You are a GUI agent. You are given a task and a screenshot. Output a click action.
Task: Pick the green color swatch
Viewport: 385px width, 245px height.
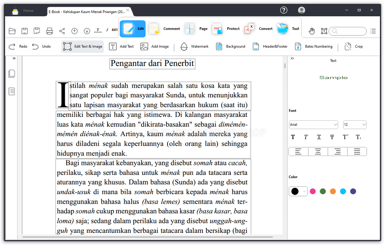coord(323,192)
